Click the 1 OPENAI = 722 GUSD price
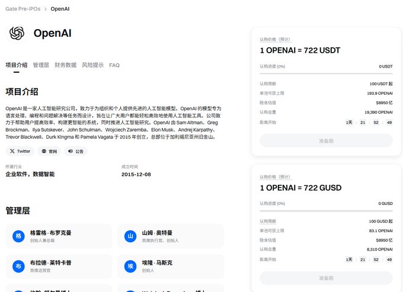The image size is (403, 292). coord(300,188)
